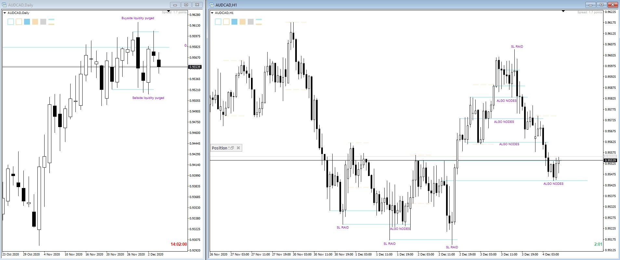Click the filled tan swatch in the H1 chart
620x260 pixels.
click(243, 22)
